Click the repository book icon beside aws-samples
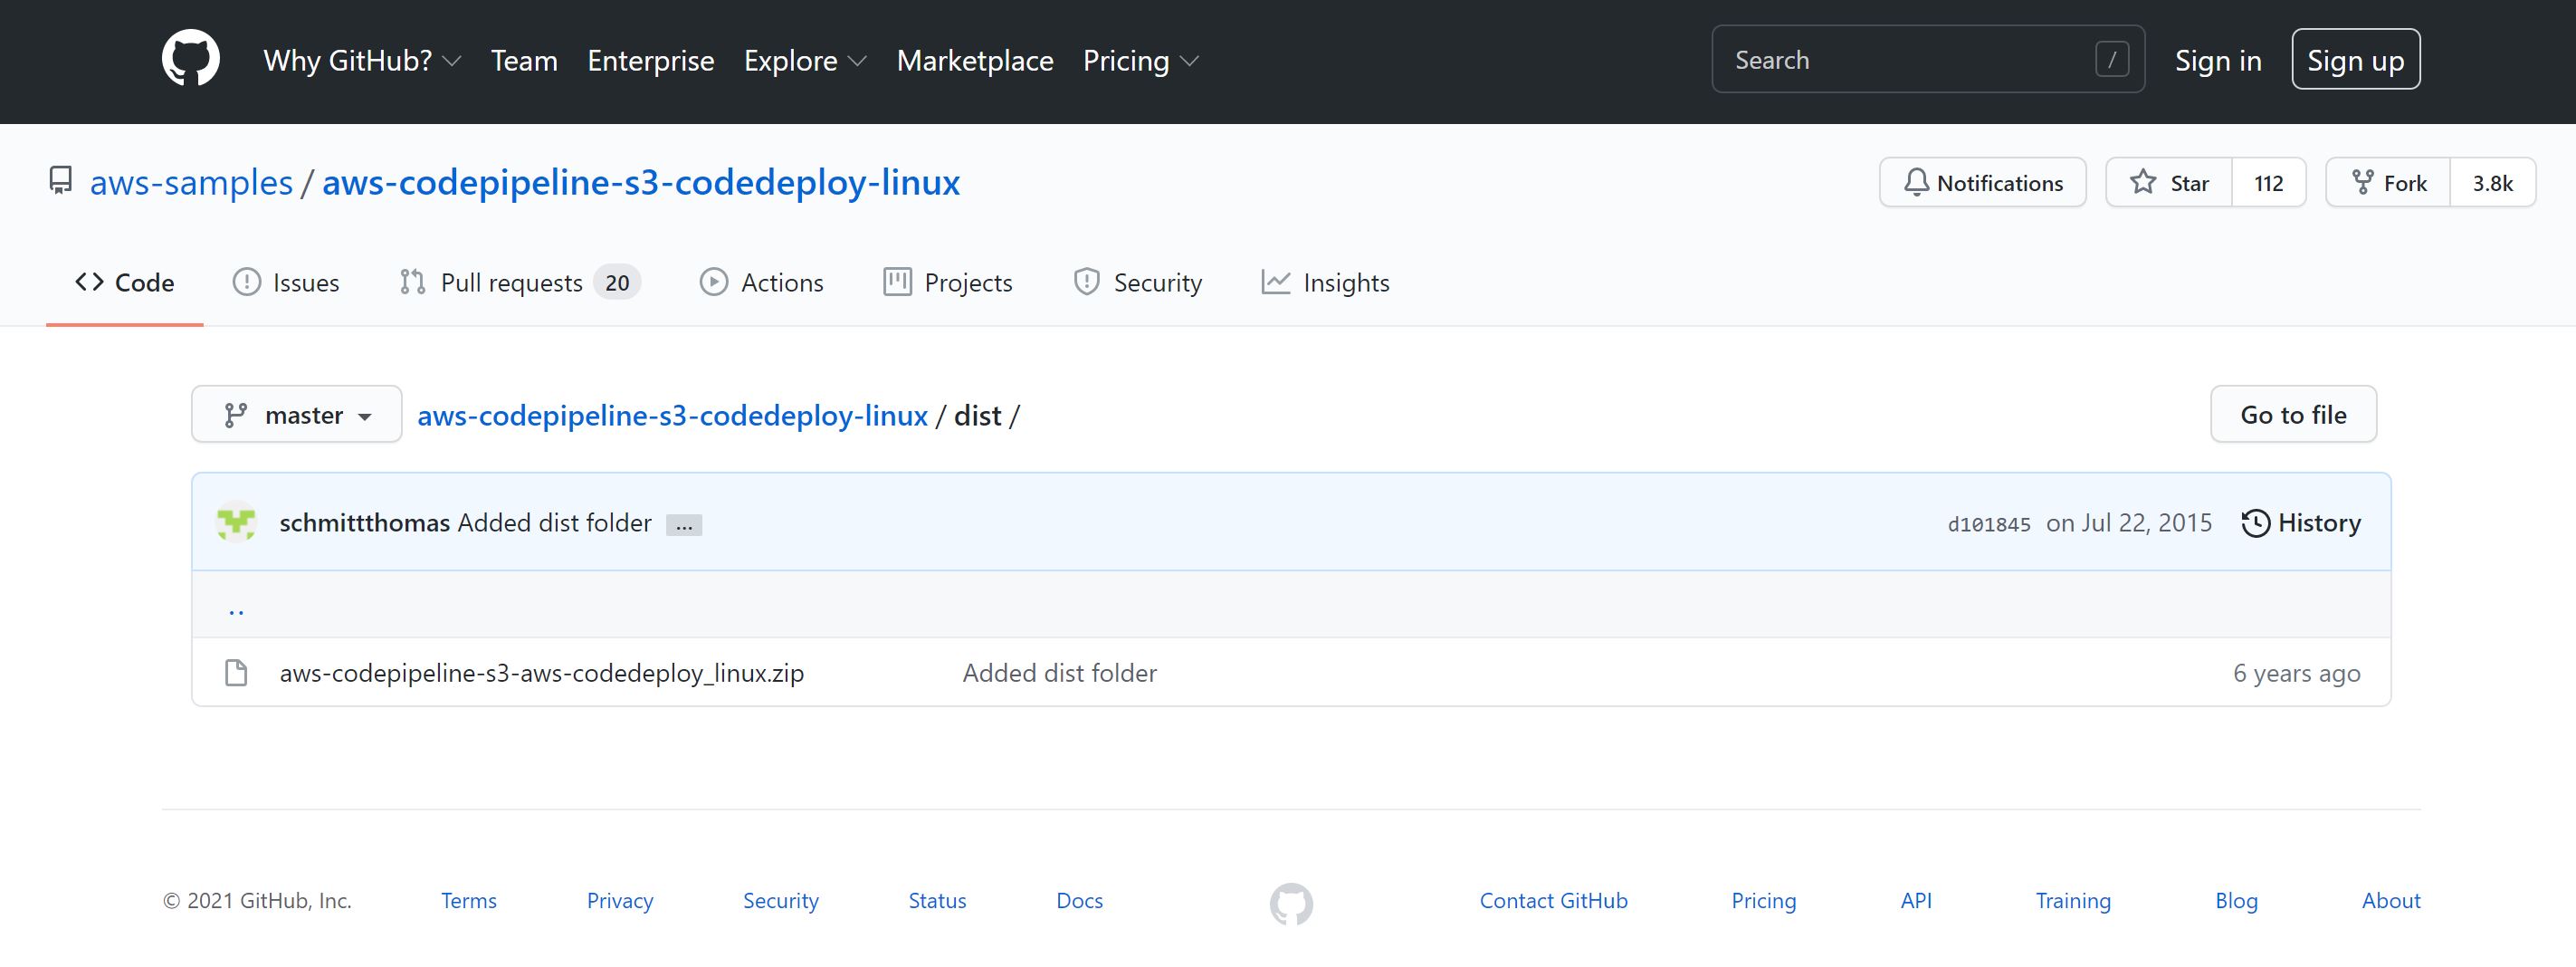The width and height of the screenshot is (2576, 967). (61, 181)
